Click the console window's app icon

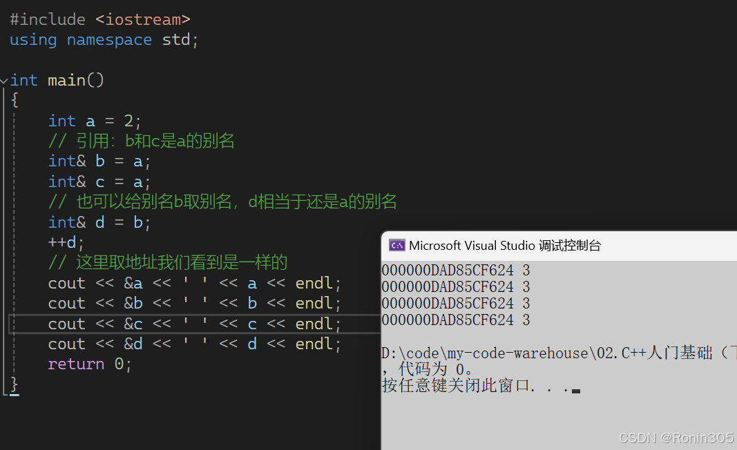coord(396,245)
